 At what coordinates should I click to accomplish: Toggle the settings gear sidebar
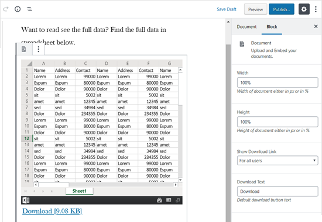point(304,9)
